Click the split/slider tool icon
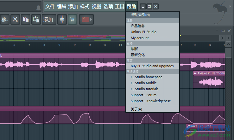Screen dimensions: 234x140 tap(62, 19)
